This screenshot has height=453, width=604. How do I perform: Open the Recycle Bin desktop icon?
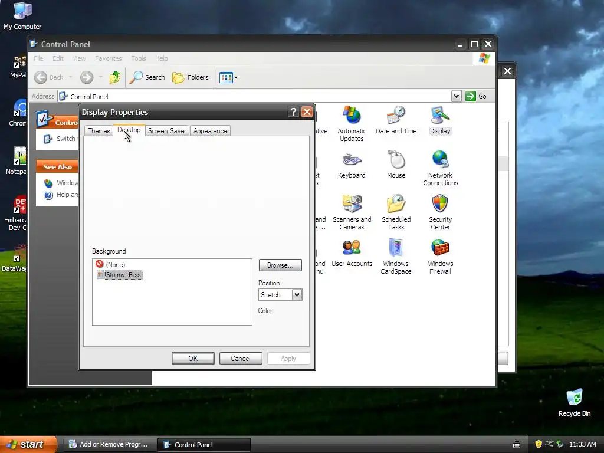click(575, 403)
